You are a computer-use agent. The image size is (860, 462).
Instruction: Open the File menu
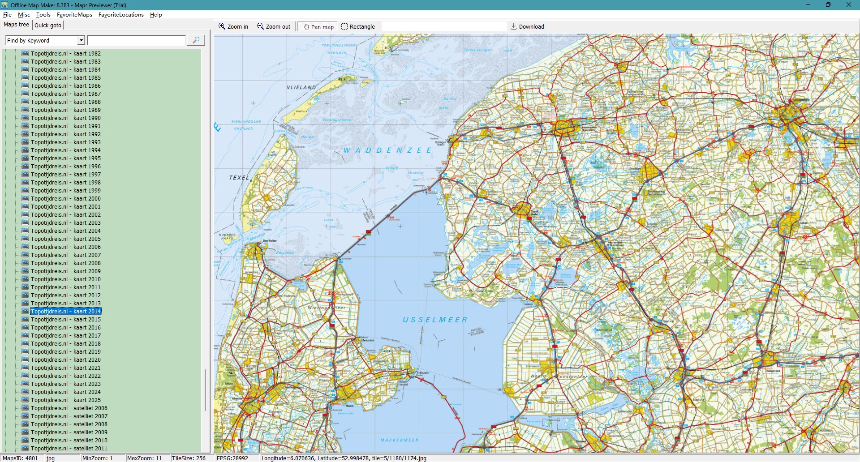pyautogui.click(x=7, y=15)
